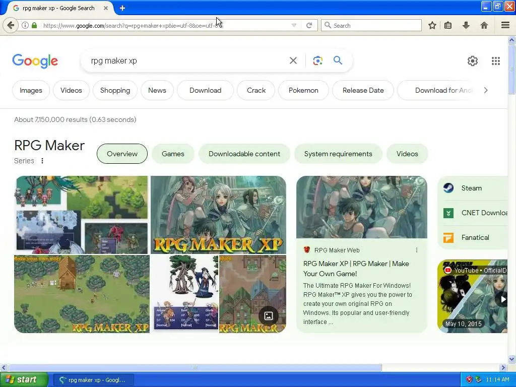This screenshot has width=516, height=387.
Task: Open RPG Maker XP | Make Your Own Game link
Action: point(356,269)
